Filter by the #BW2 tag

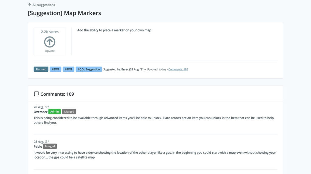click(x=68, y=69)
